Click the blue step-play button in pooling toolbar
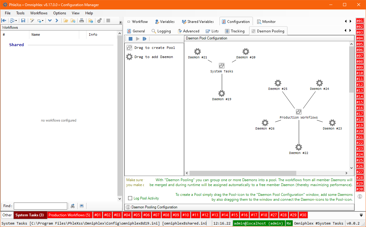 click(145, 39)
